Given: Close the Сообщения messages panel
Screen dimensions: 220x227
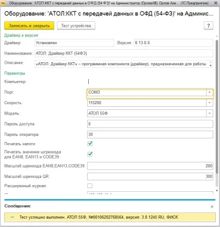Looking at the screenshot, I should click(x=212, y=206).
